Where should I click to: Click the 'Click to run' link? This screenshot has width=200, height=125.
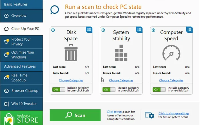(x=114, y=112)
